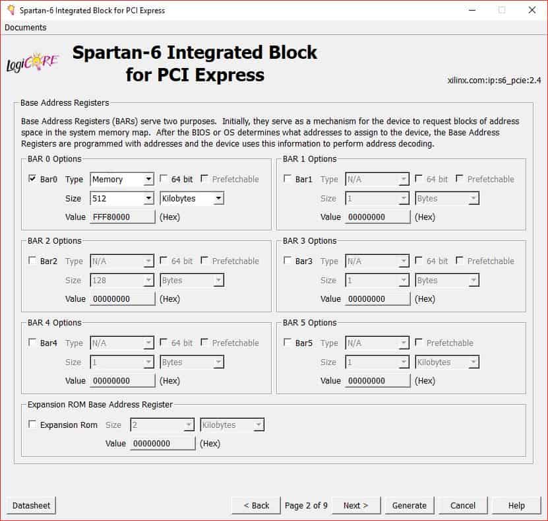This screenshot has width=548, height=521.
Task: Click the BAR 0 Value field FFF80000
Action: point(122,217)
